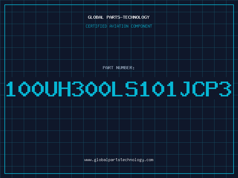The height and width of the screenshot is (178, 238).
Task: Click the letter L in the part number
Action: coord(117,89)
